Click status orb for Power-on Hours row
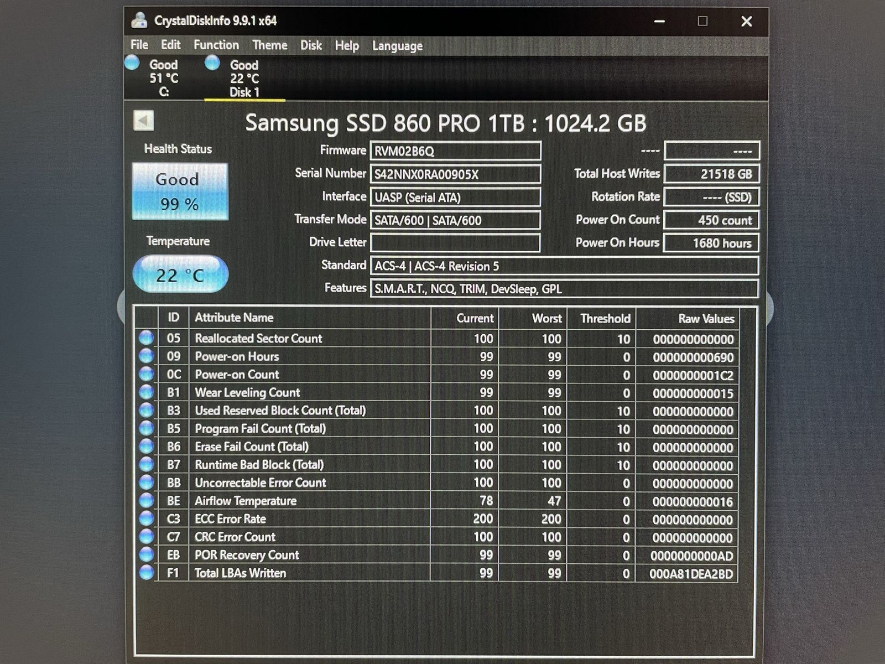Viewport: 885px width, 664px height. point(147,356)
